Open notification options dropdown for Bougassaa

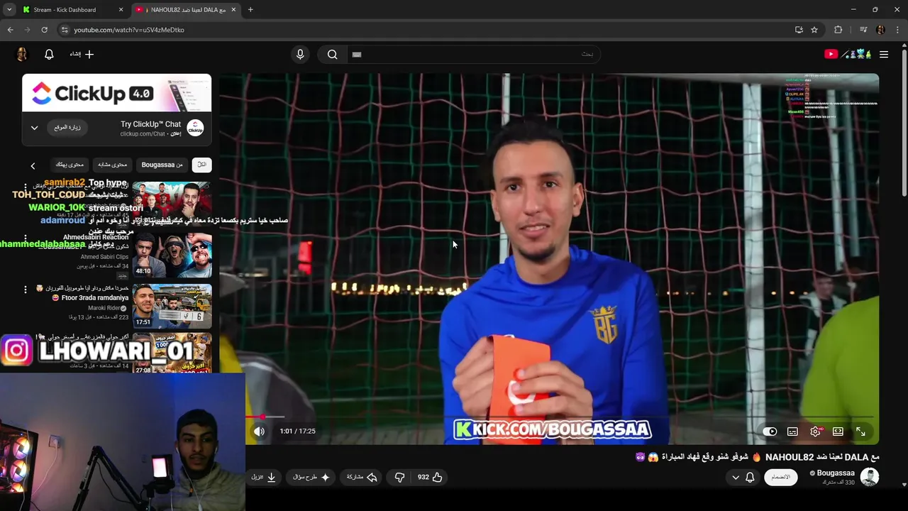point(743,477)
